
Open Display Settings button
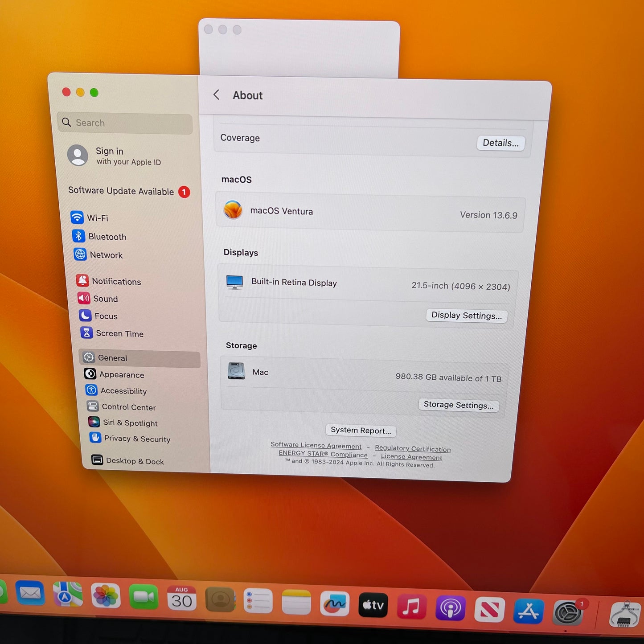[x=466, y=316]
